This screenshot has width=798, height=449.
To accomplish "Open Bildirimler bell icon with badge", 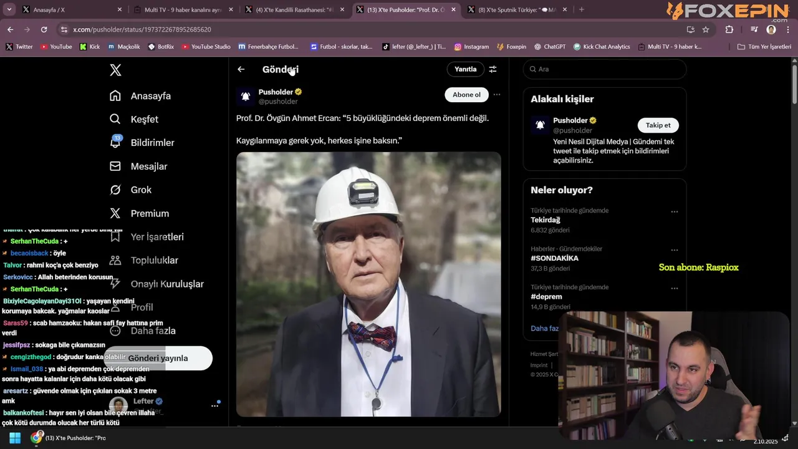I will (115, 142).
